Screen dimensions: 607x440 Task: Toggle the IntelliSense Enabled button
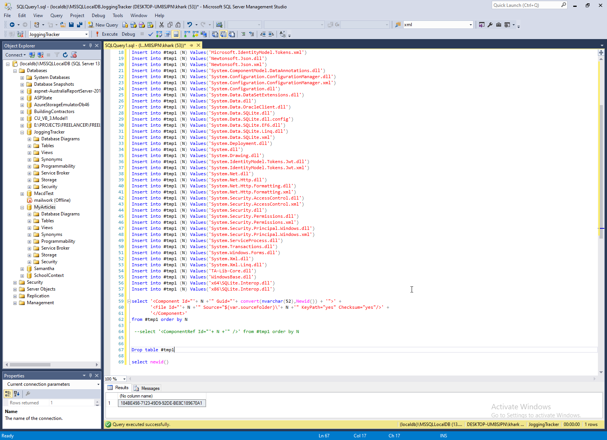click(176, 34)
